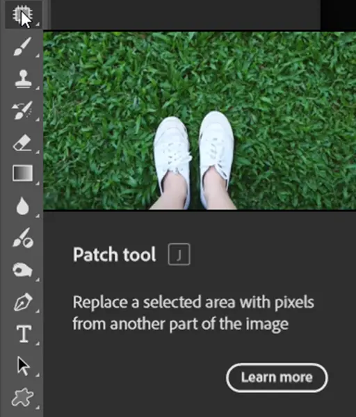The width and height of the screenshot is (356, 417).
Task: Select the History Brush tool
Action: pos(22,110)
